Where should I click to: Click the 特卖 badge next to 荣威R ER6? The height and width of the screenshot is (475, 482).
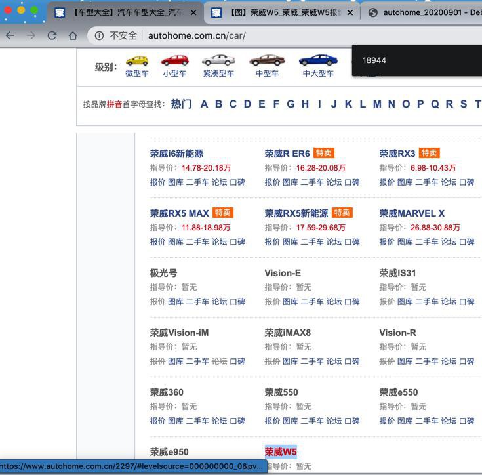point(324,153)
